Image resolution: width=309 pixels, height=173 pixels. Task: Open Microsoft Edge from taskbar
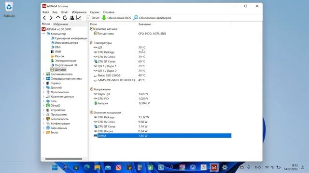pyautogui.click(x=87, y=168)
